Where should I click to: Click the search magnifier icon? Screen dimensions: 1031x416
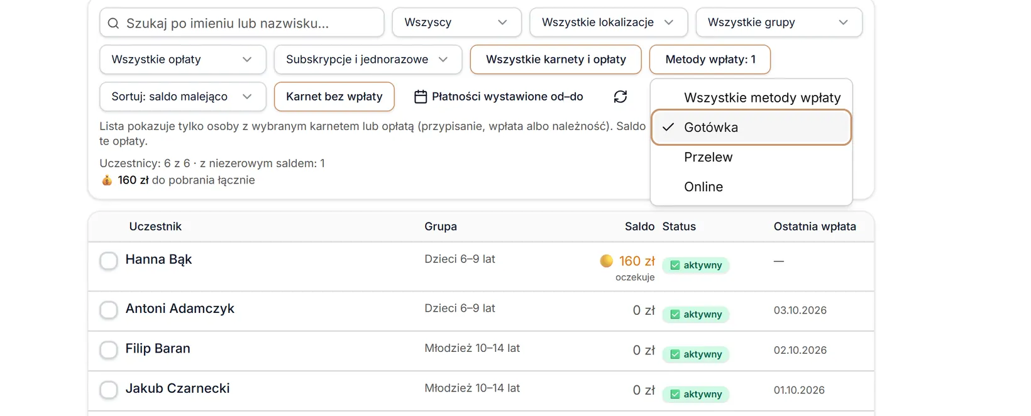(113, 23)
